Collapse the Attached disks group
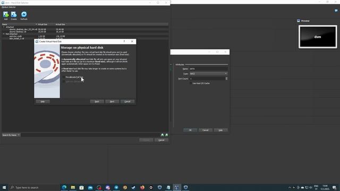This screenshot has width=340, height=191. coord(4,27)
